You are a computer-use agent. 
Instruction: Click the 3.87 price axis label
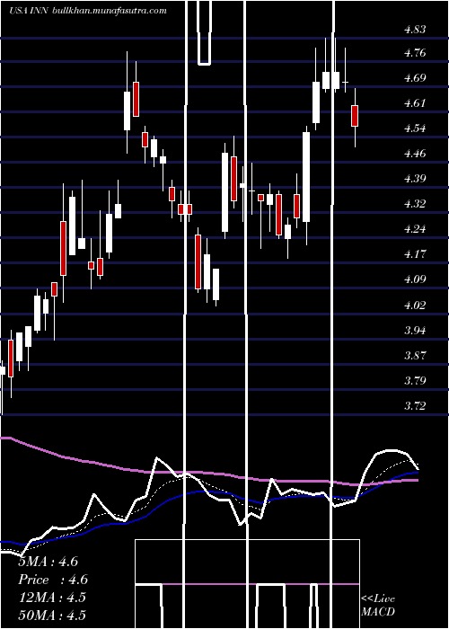pos(415,356)
